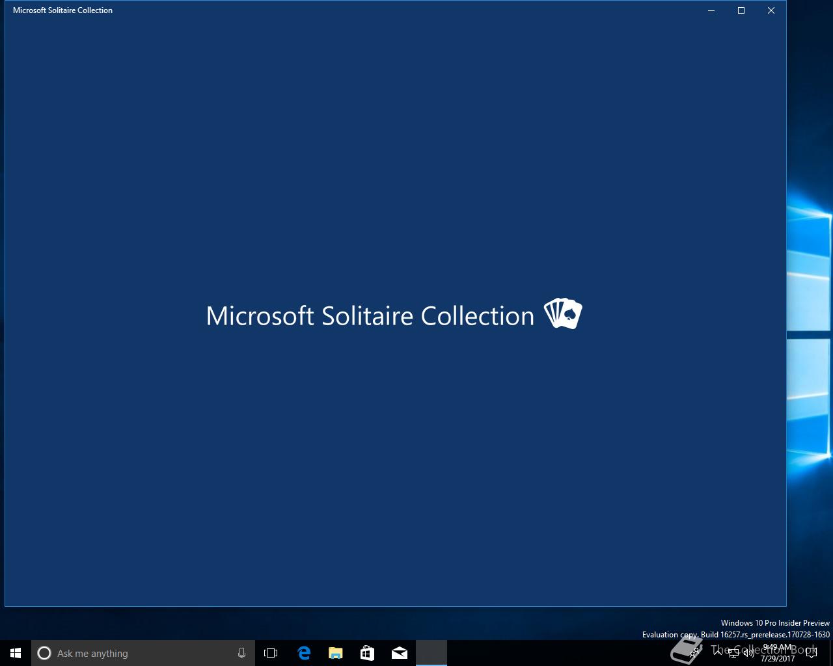This screenshot has width=833, height=666.
Task: Activate the Cortana microphone icon
Action: [x=241, y=653]
